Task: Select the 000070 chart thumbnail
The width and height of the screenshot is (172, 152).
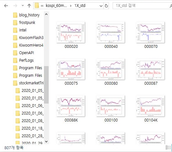Action: click(x=151, y=32)
